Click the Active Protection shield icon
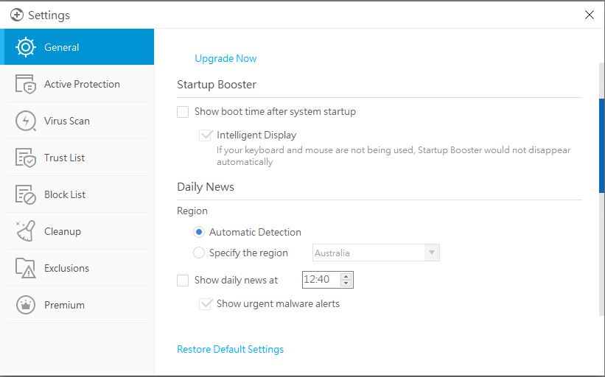 (x=26, y=84)
